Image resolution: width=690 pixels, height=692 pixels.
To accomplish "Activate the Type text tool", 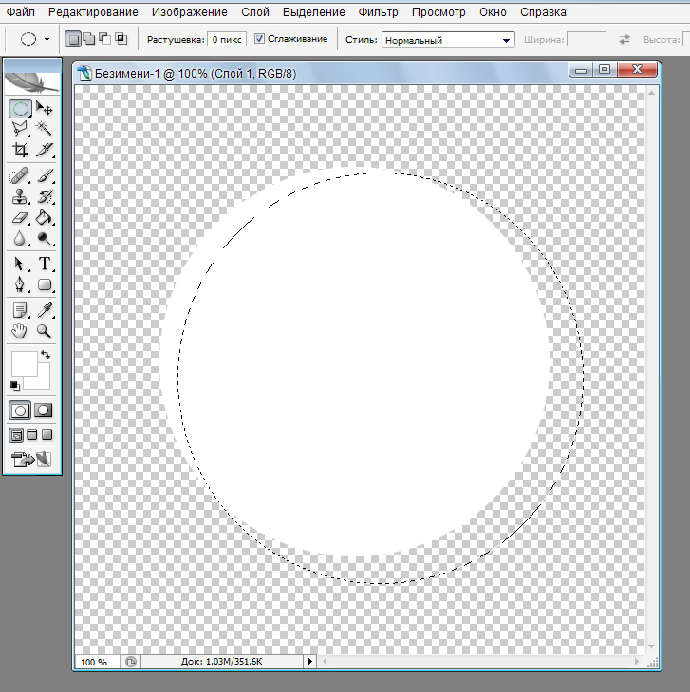I will coord(44,264).
